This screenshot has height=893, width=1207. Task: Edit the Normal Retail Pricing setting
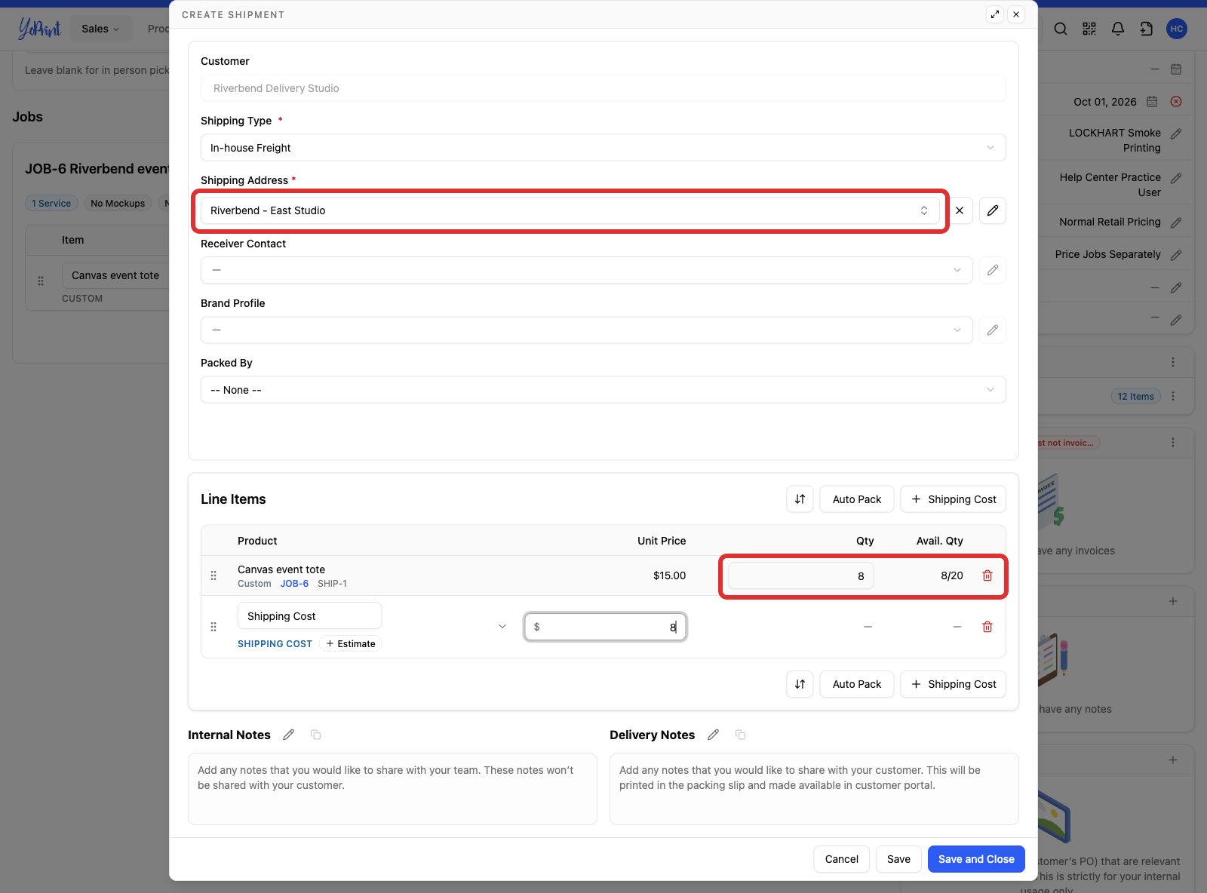tap(1176, 222)
